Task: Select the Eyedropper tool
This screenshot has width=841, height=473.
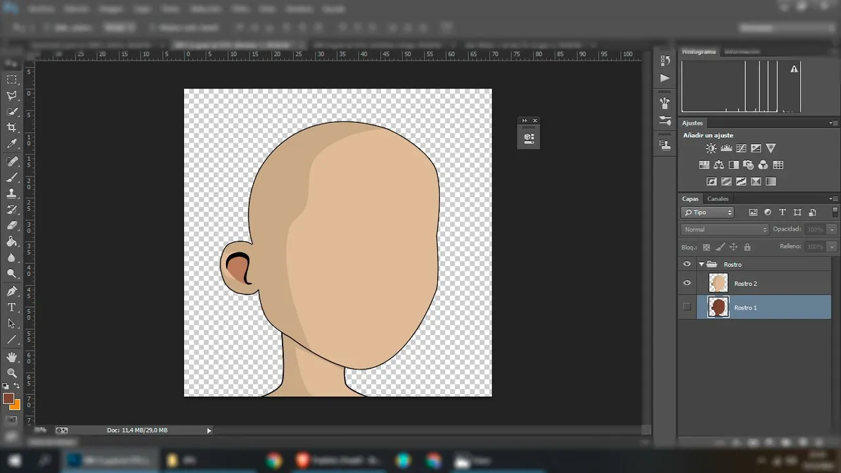Action: point(12,145)
